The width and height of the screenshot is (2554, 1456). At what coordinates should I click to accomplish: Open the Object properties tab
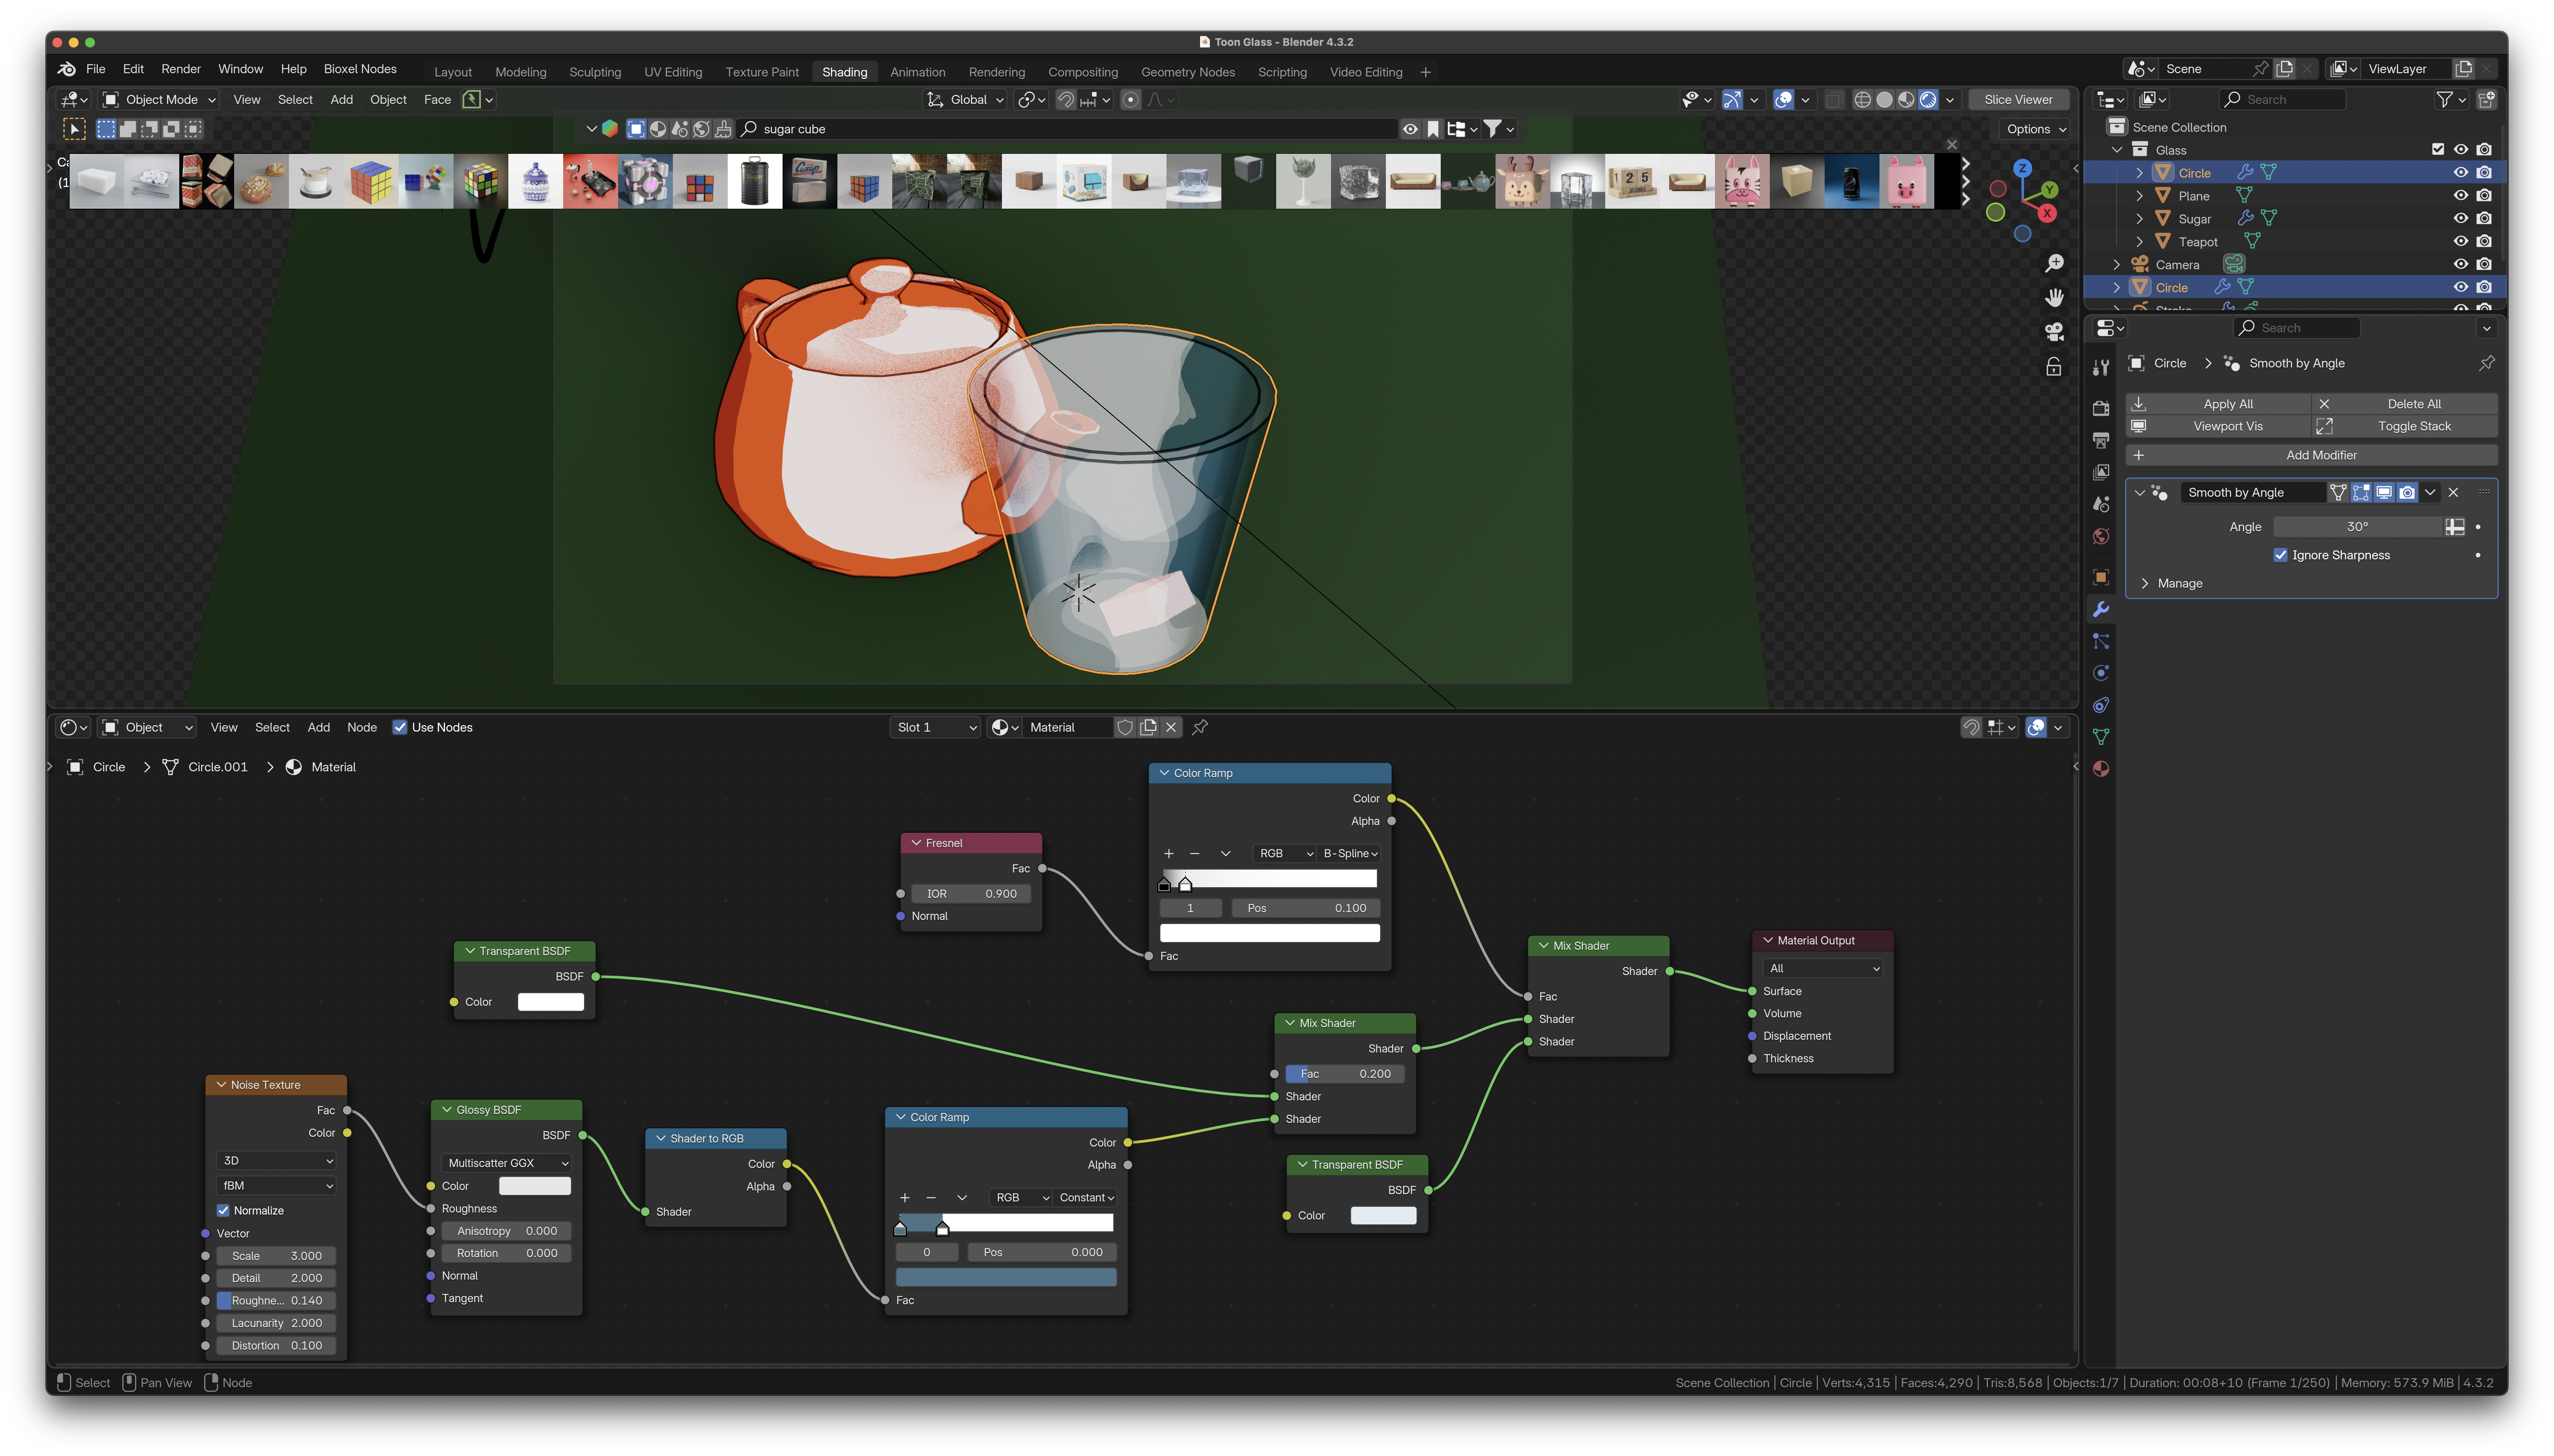[2101, 577]
